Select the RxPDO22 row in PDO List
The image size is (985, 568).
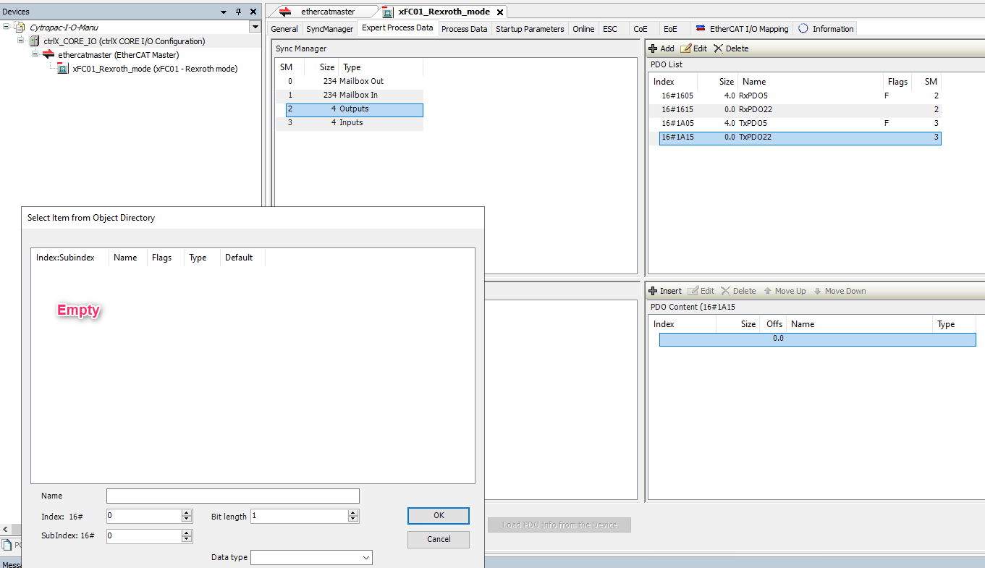click(x=756, y=109)
